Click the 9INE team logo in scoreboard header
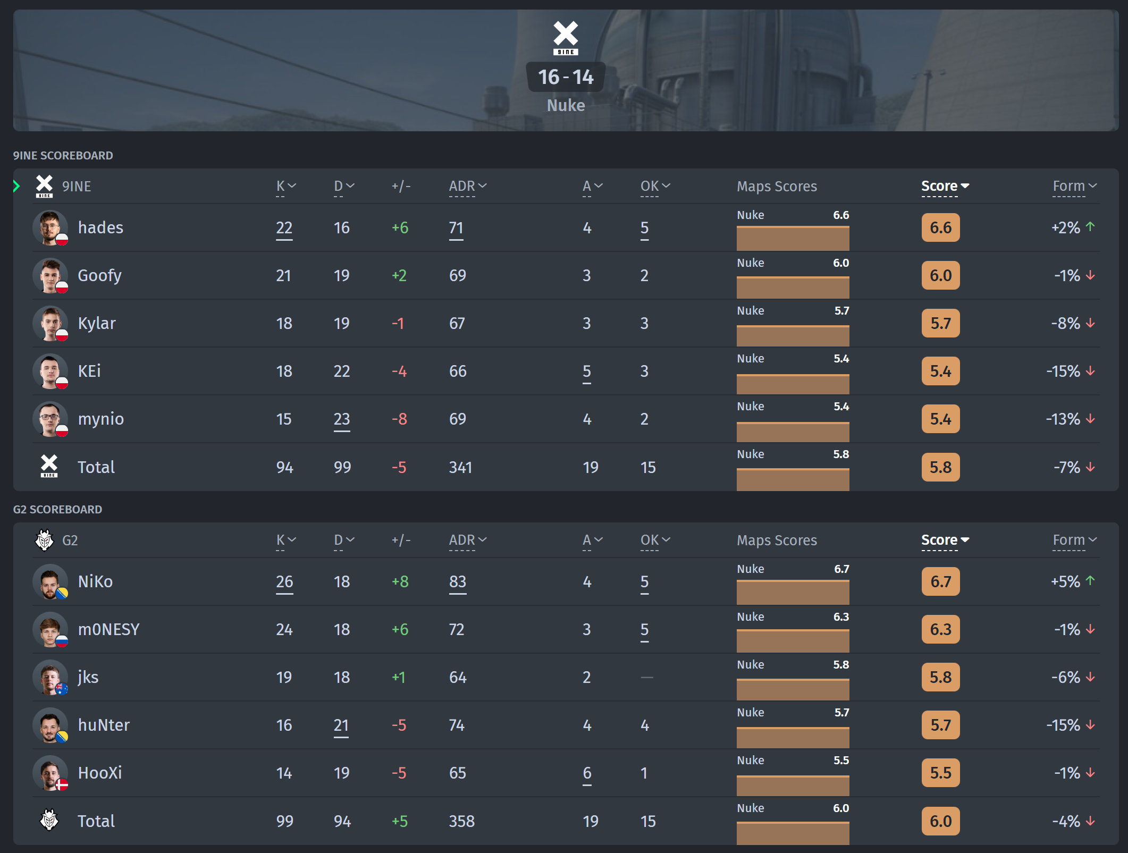Image resolution: width=1128 pixels, height=853 pixels. (44, 187)
